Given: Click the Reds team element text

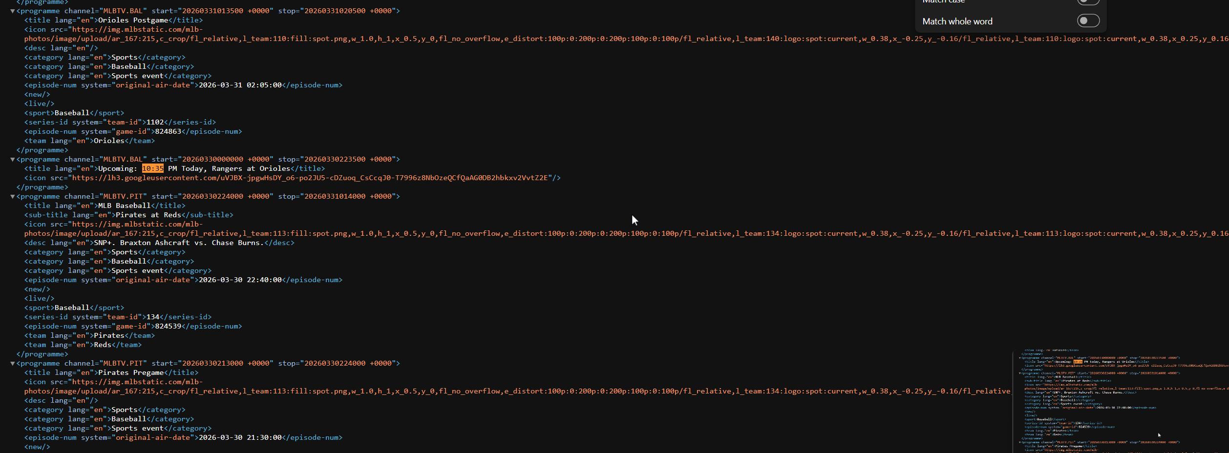Looking at the screenshot, I should pos(102,345).
